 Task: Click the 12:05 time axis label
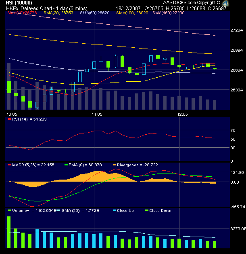pyautogui.click(x=182, y=114)
